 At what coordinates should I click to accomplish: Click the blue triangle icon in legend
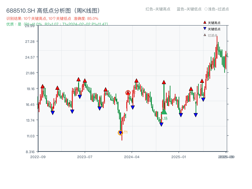pyautogui.click(x=205, y=29)
